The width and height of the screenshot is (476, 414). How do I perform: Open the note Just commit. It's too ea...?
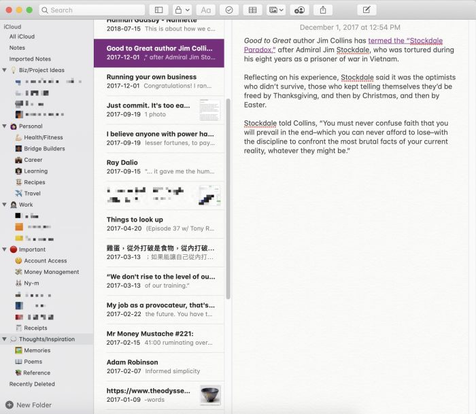(159, 110)
